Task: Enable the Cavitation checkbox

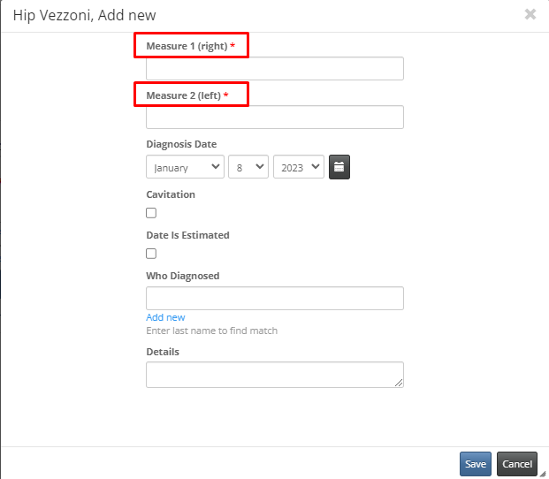Action: (151, 213)
